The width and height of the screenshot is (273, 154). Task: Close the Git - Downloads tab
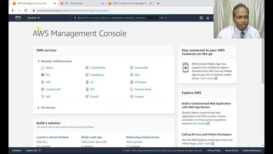(x=103, y=3)
